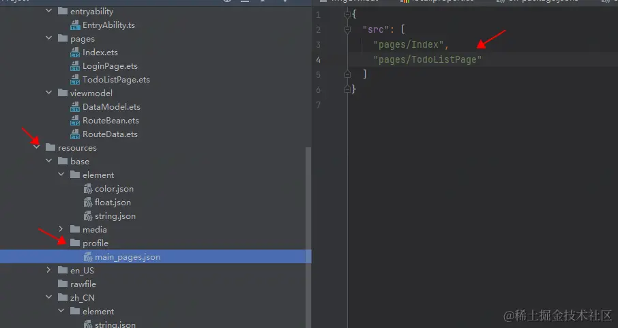
Task: Click line number 3 in the gutter
Action: (318, 45)
